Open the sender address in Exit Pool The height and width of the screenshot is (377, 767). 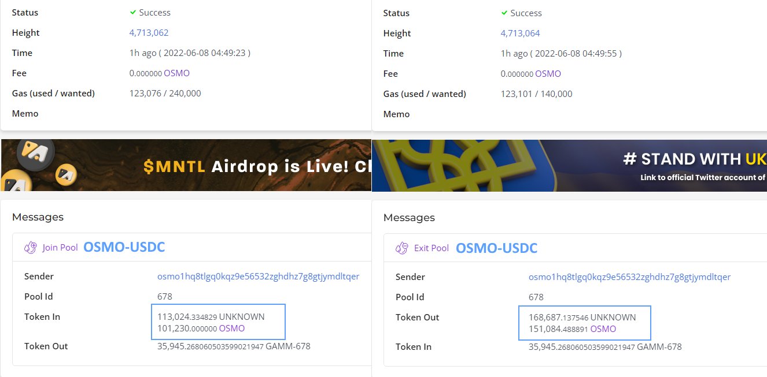point(629,277)
